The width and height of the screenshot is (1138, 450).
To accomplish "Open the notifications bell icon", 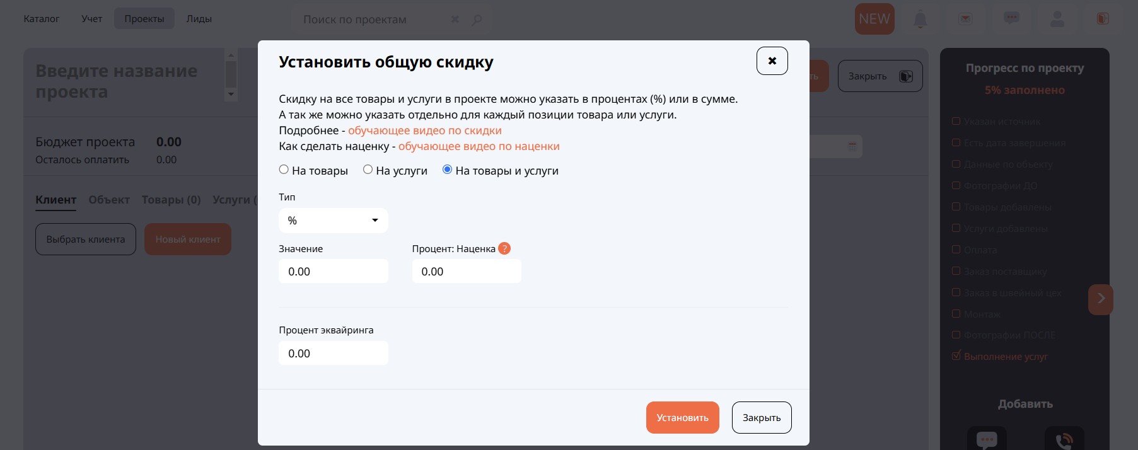I will point(920,20).
